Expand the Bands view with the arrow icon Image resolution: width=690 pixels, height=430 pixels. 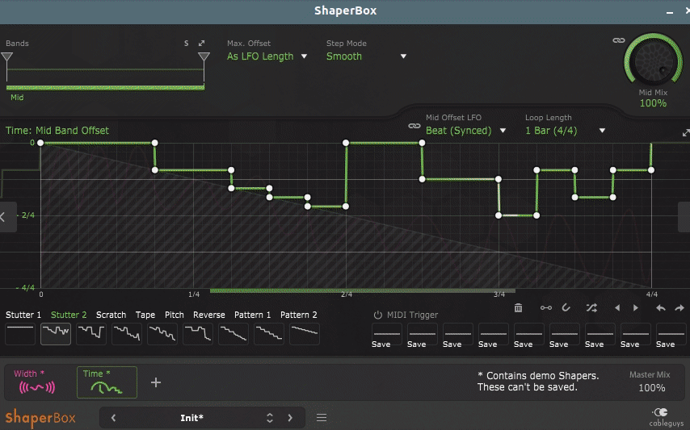tap(201, 43)
